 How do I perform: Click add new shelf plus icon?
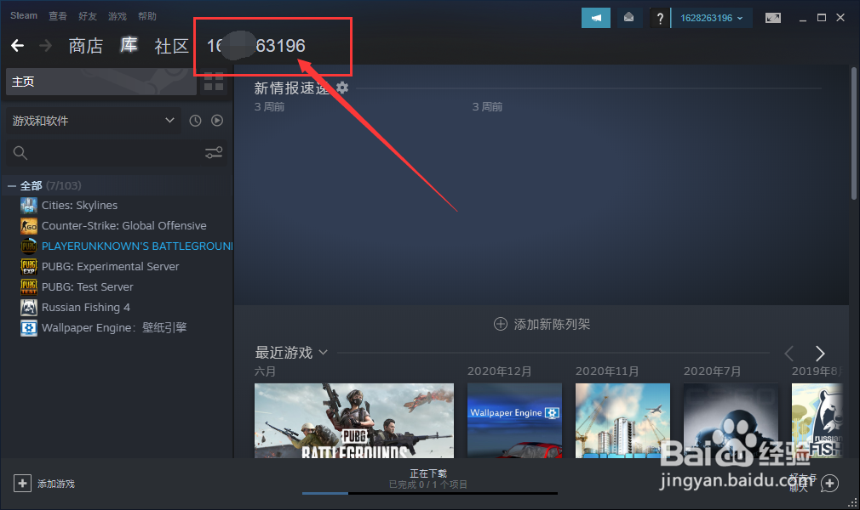coord(500,324)
